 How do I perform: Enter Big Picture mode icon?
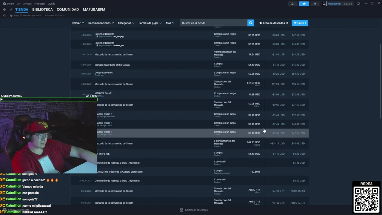[358, 4]
